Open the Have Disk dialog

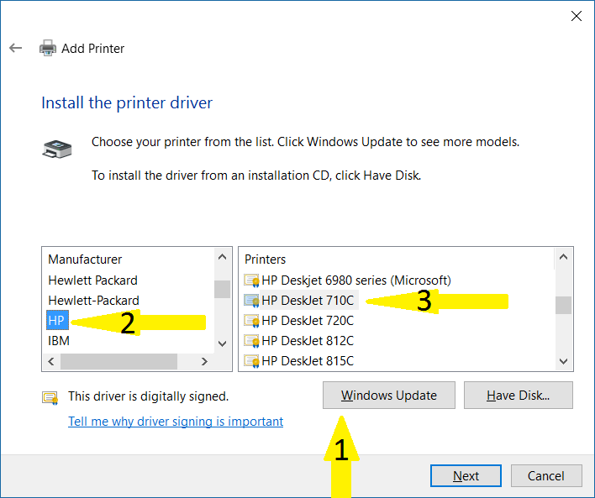pyautogui.click(x=518, y=396)
